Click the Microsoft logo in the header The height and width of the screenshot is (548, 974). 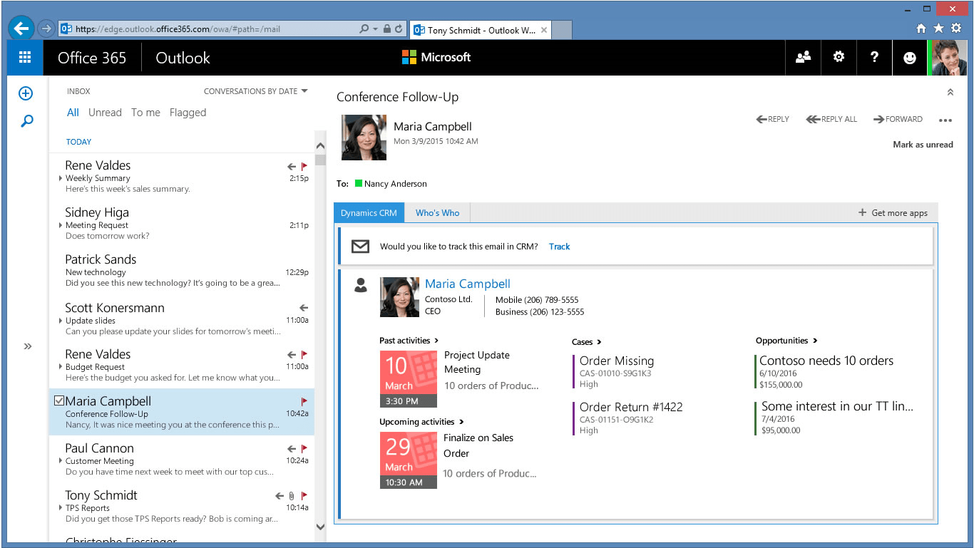click(x=436, y=58)
